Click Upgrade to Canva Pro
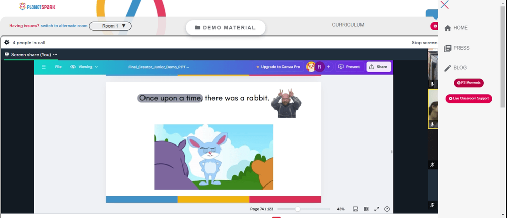The width and height of the screenshot is (507, 218). pyautogui.click(x=277, y=67)
